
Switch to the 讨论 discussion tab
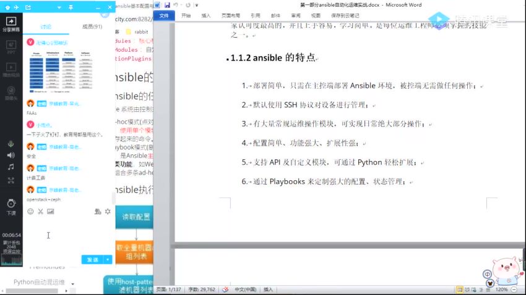[x=46, y=27]
